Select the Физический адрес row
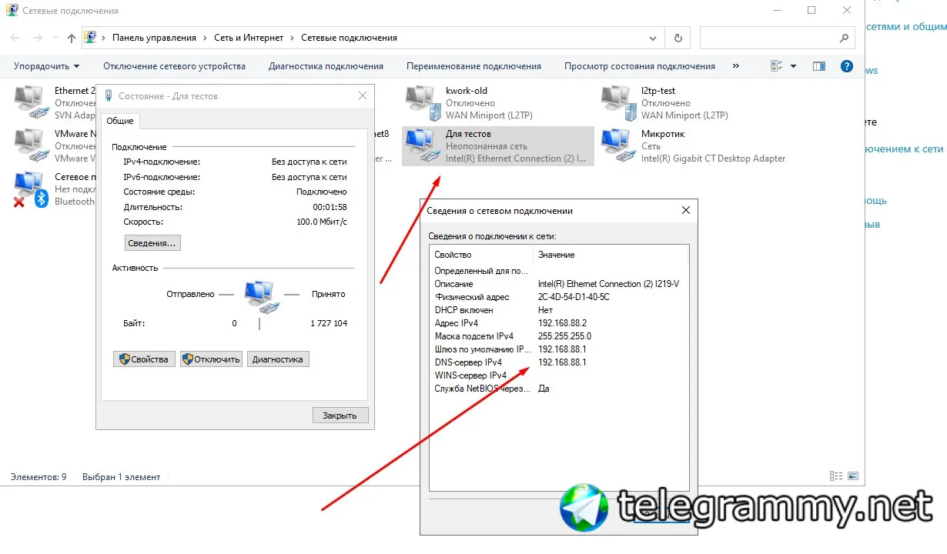This screenshot has height=554, width=947. pyautogui.click(x=559, y=297)
